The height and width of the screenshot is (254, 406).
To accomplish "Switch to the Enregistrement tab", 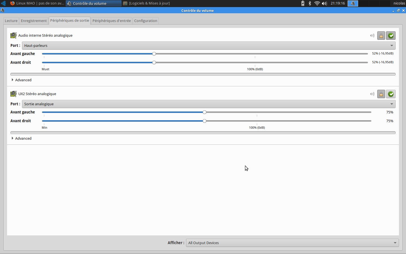I will (34, 21).
